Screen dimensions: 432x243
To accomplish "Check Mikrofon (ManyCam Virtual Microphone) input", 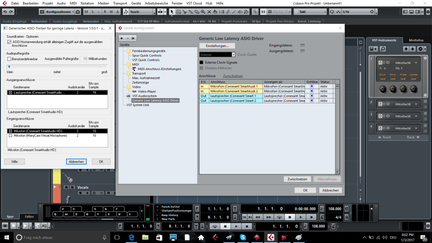I will [10, 136].
